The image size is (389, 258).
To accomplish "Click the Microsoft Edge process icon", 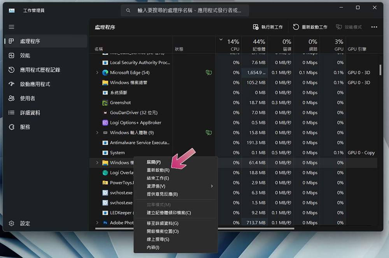I will pos(105,72).
